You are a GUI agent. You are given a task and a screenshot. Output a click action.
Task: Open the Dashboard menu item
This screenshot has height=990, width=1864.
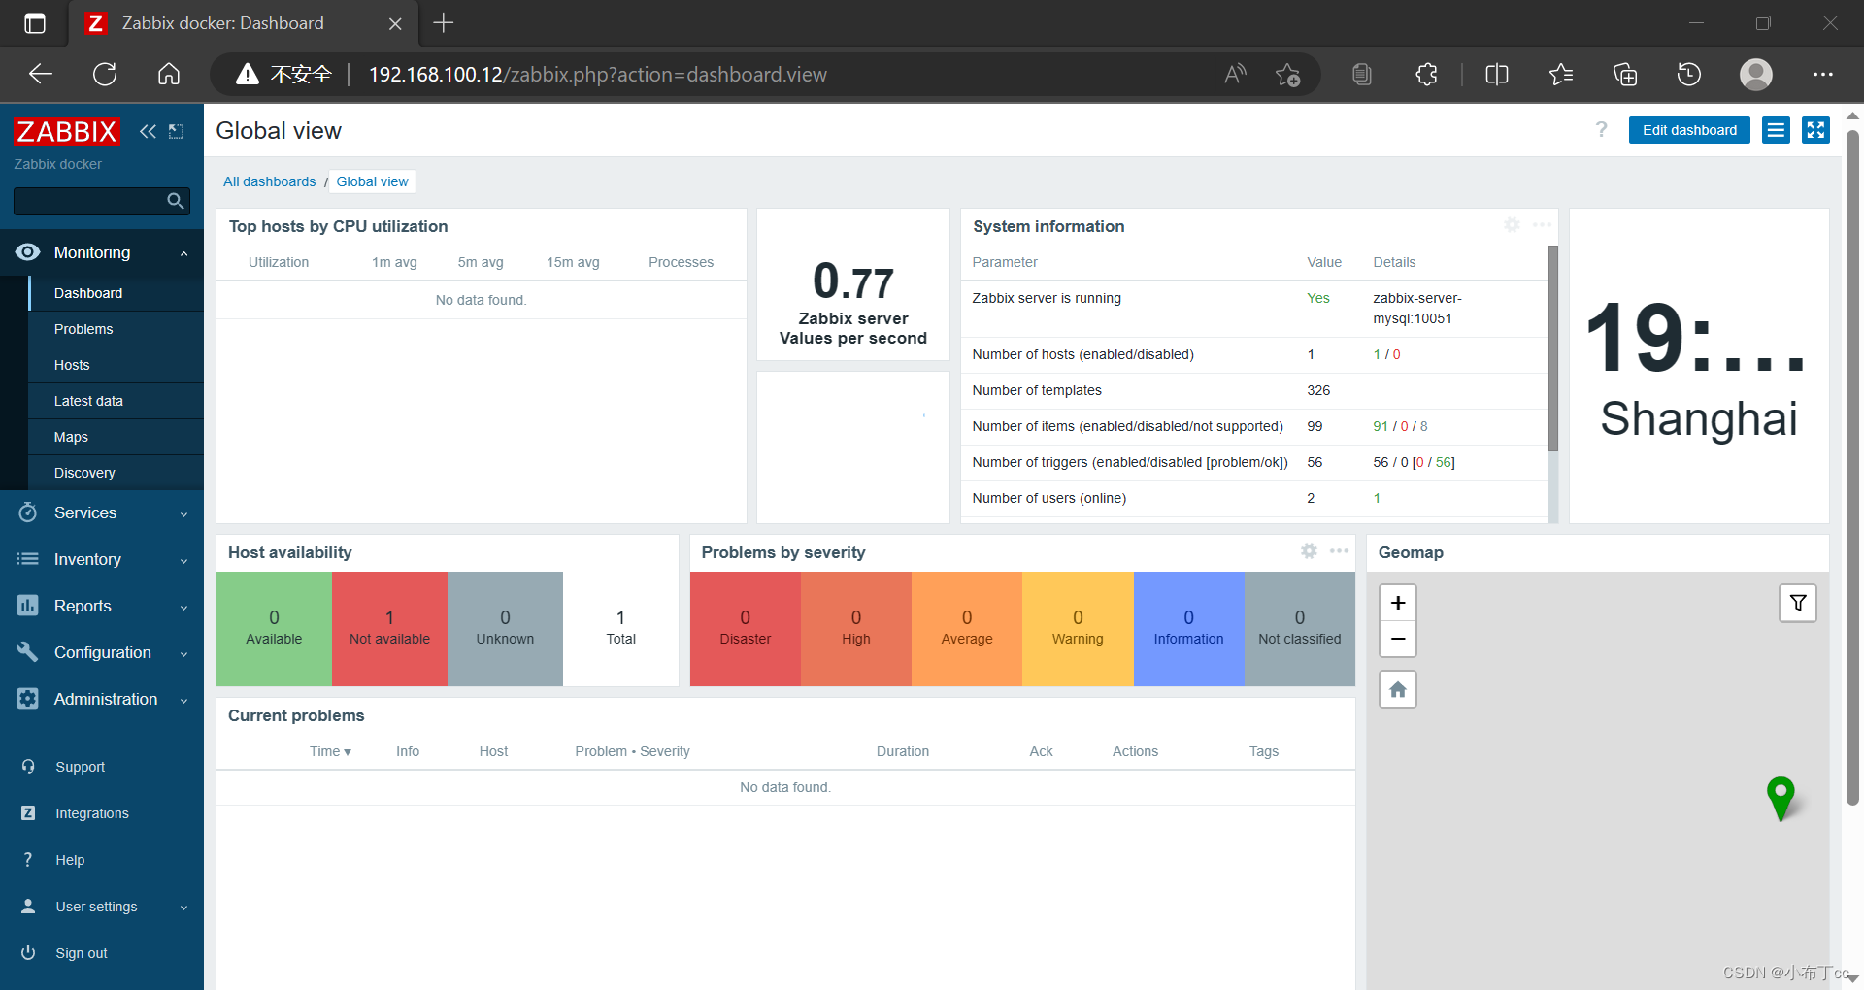tap(116, 293)
